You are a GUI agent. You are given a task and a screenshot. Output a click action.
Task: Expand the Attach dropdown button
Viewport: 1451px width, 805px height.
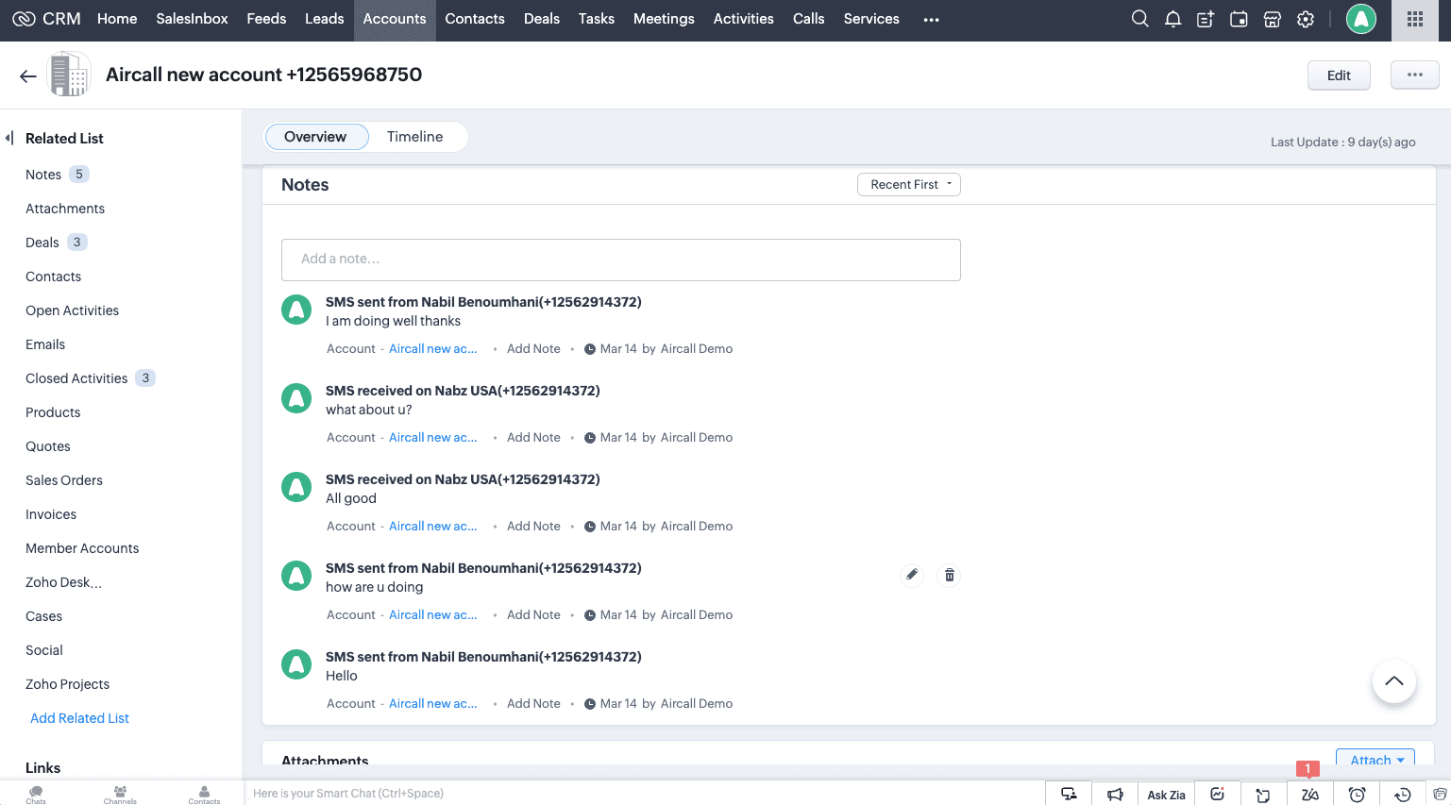(1375, 759)
